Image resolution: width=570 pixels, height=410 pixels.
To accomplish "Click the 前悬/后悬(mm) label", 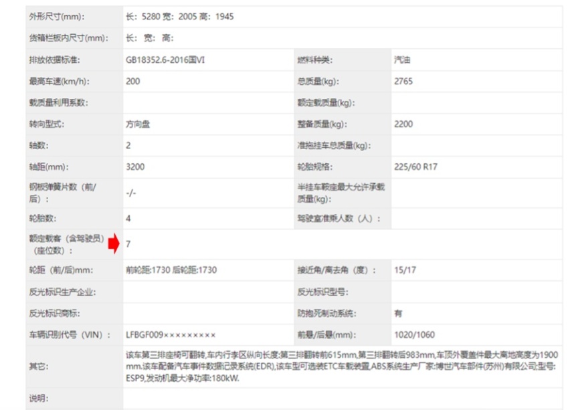I will 326,335.
